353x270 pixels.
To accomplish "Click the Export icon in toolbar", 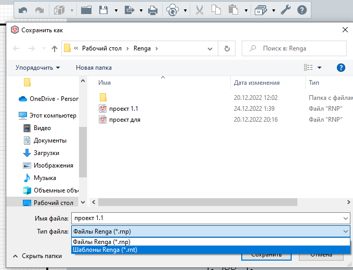I will [129, 10].
